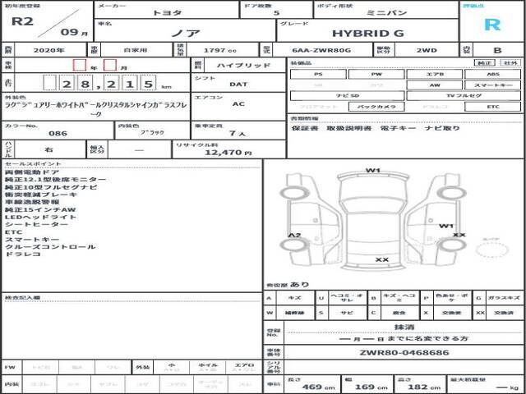Click the ABS equipment box
Viewport: 526px width, 394px height.
(x=492, y=74)
